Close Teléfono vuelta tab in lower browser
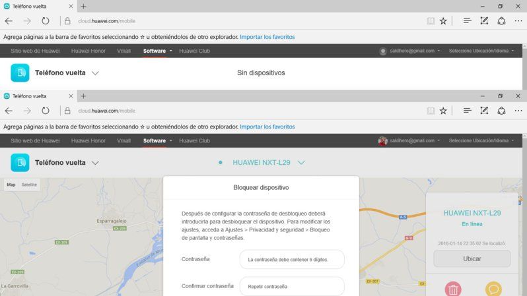 (71, 96)
